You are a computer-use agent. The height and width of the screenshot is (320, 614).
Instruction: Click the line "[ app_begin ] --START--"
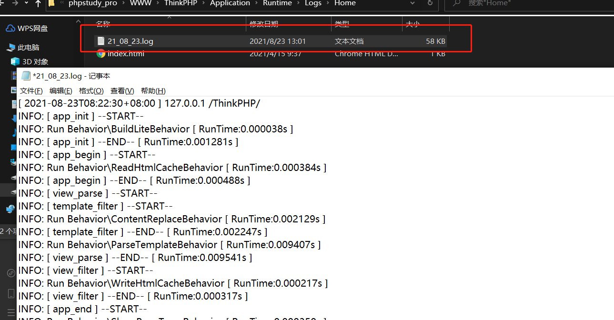click(x=87, y=155)
